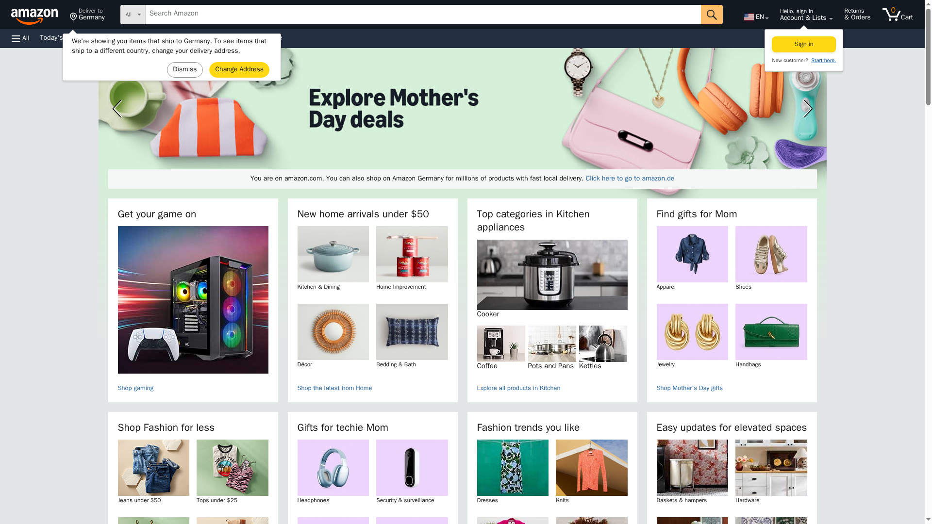Viewport: 932px width, 524px height.
Task: Click into the Search Amazon field
Action: point(423,15)
